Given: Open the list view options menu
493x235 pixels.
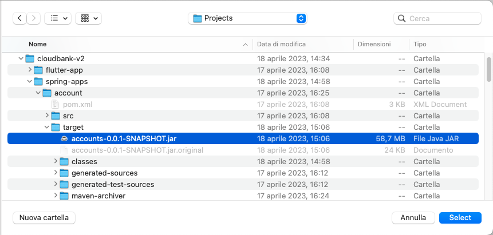Looking at the screenshot, I should point(58,18).
